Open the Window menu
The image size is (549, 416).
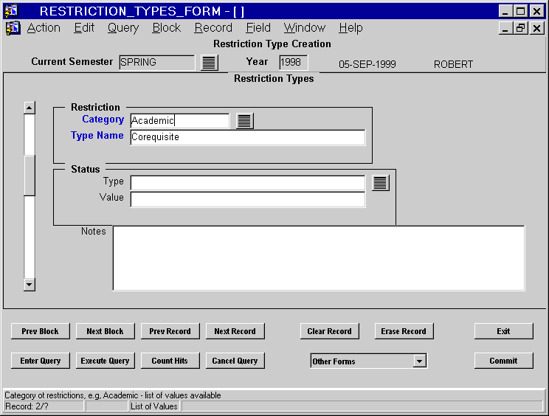pos(305,27)
